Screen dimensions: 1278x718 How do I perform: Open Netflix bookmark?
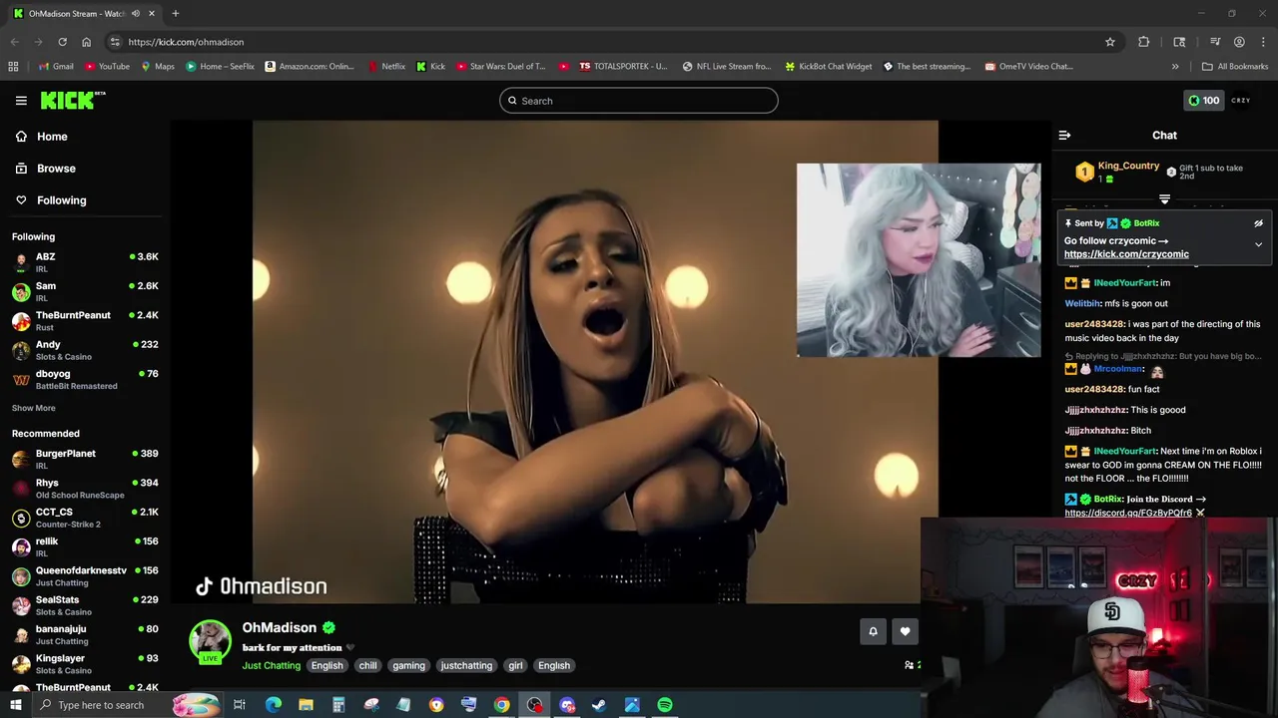coord(386,67)
